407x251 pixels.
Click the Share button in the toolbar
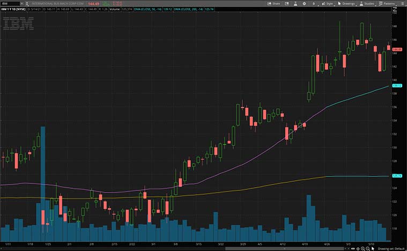(x=274, y=3)
